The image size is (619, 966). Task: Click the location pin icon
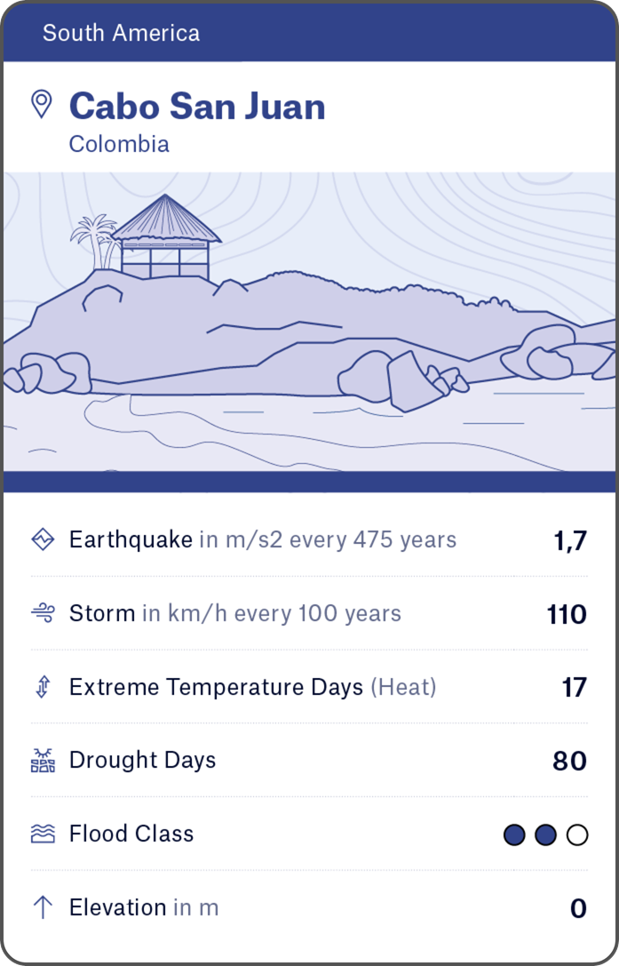coord(41,104)
